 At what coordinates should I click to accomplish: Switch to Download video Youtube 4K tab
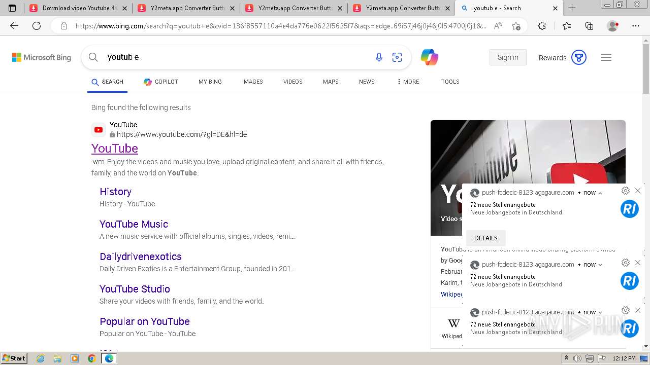coord(78,8)
